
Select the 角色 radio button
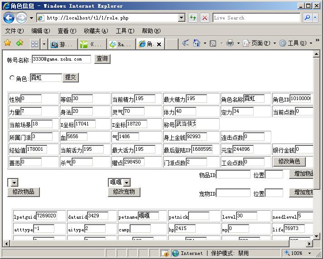click(x=12, y=78)
